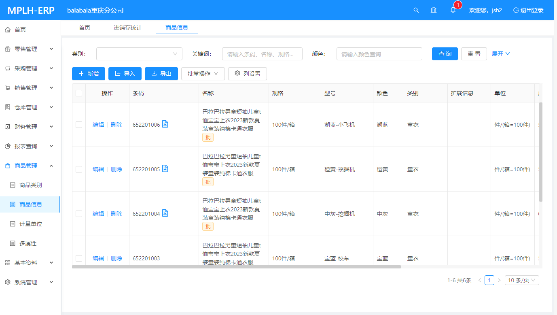The width and height of the screenshot is (557, 315).
Task: Click image icon next to barcode 652201005
Action: (x=165, y=168)
